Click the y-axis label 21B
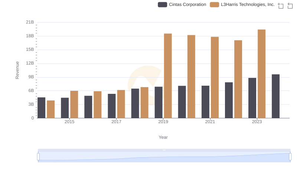This screenshot has height=171, width=297. point(30,22)
